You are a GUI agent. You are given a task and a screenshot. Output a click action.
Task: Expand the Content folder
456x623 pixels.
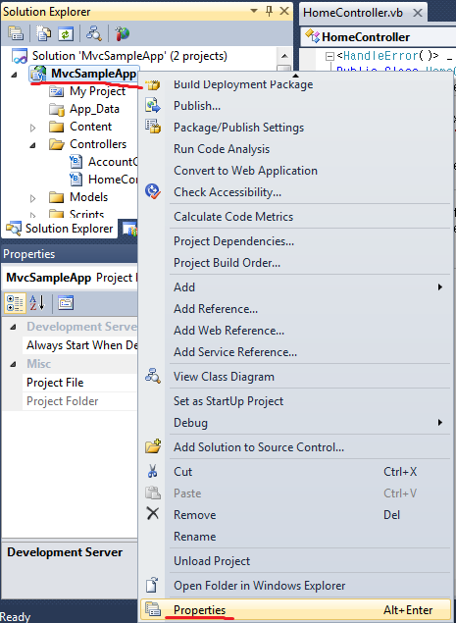pos(33,128)
